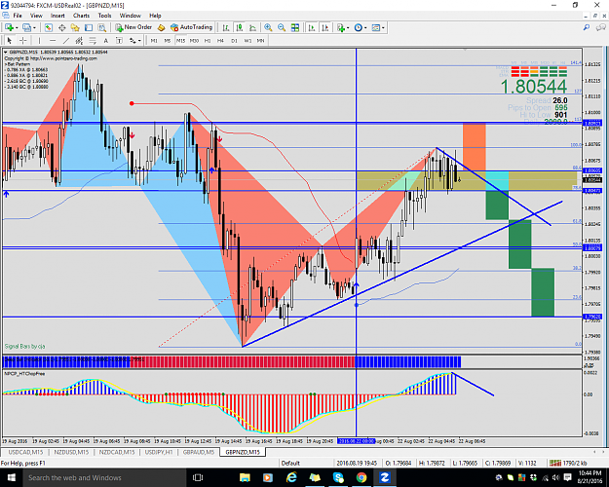Zoom in on the chart
This screenshot has height=487, width=609.
pos(268,27)
